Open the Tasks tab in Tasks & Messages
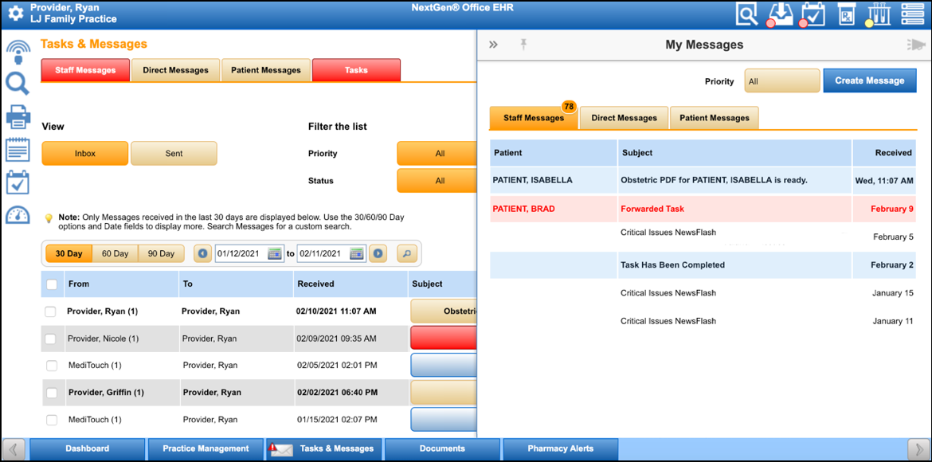Viewport: 932px width, 462px height. click(356, 69)
